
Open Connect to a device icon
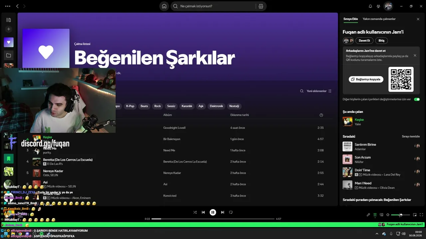click(x=381, y=215)
